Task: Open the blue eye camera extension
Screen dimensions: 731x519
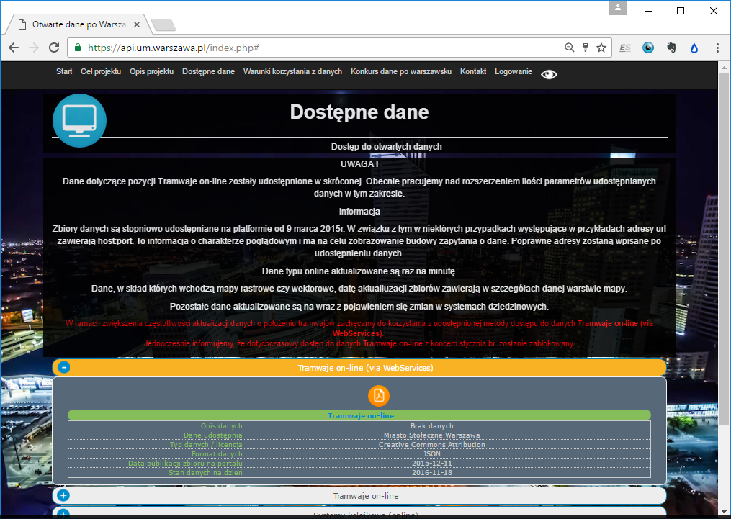Action: pos(648,48)
